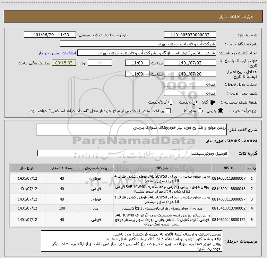
Task: Click the response deadline hour 11:00 field
Action: [x=137, y=63]
